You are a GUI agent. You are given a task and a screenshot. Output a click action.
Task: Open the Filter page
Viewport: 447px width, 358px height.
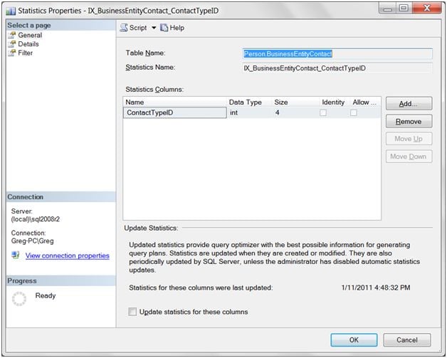(26, 53)
